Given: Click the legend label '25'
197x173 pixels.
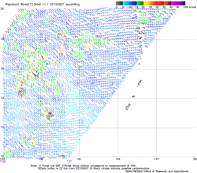Looking at the screenshot, I should [150, 7].
